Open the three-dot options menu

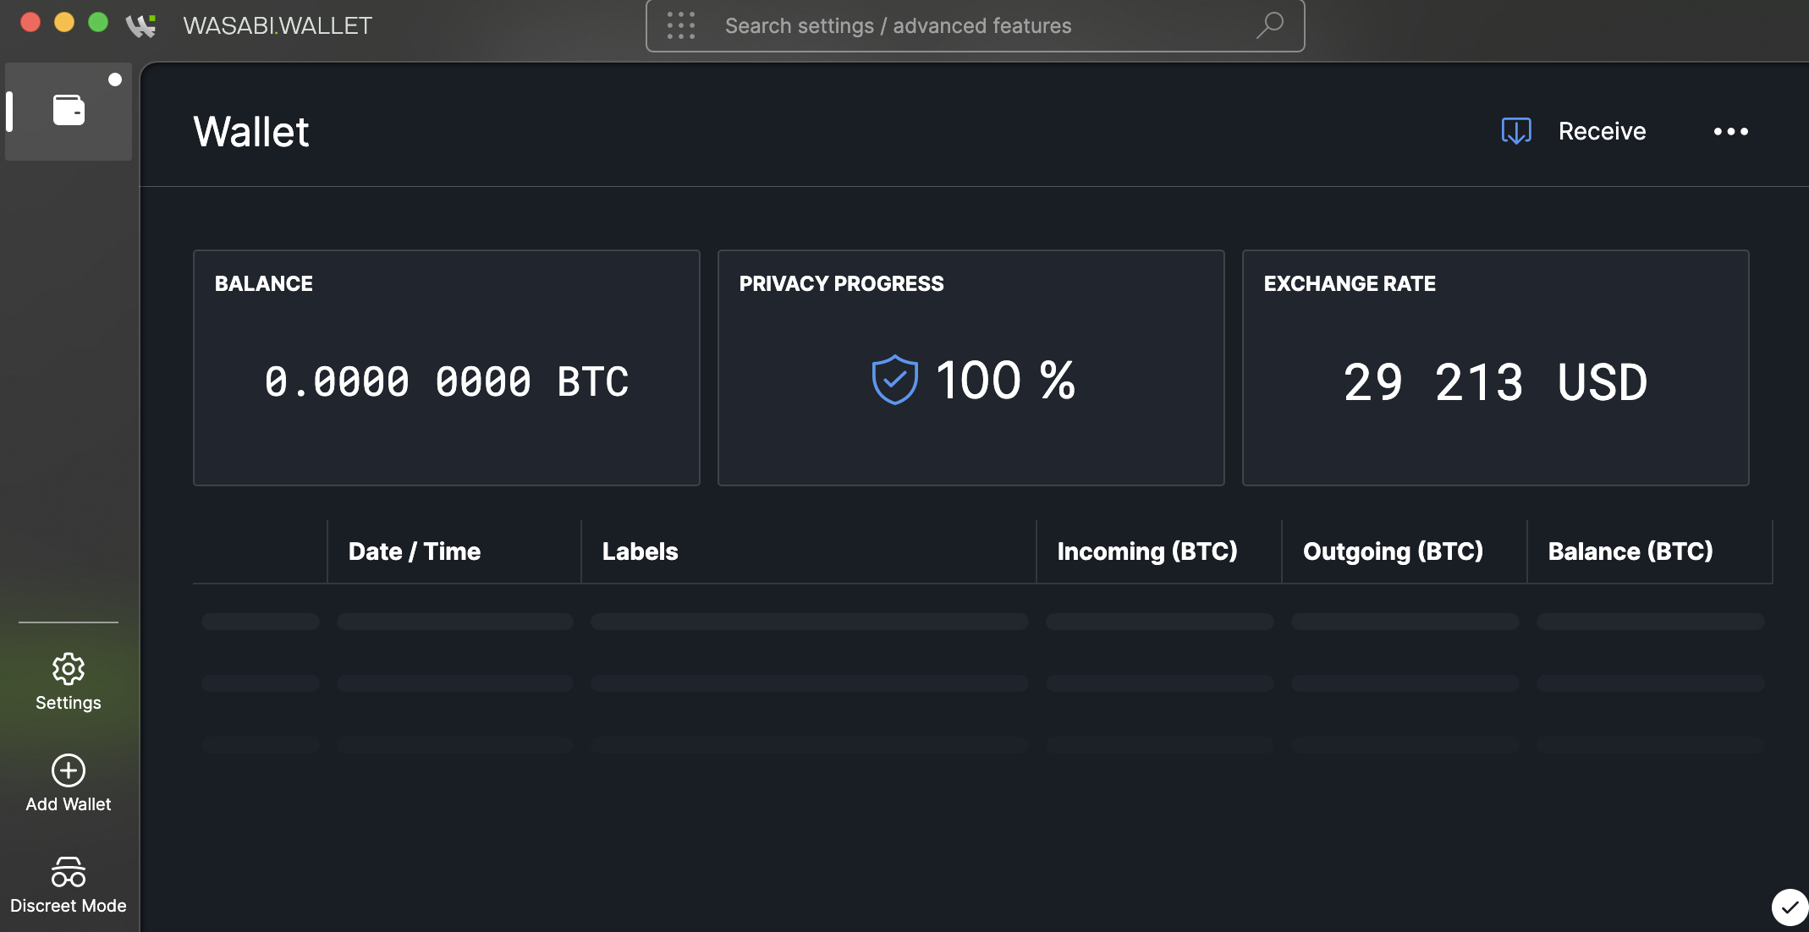pos(1730,131)
